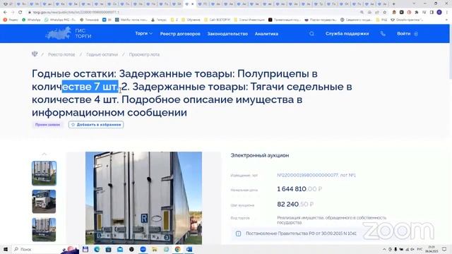452x254 pixels.
Task: Focus the torgi.gov.ru address bar
Action: [190, 13]
